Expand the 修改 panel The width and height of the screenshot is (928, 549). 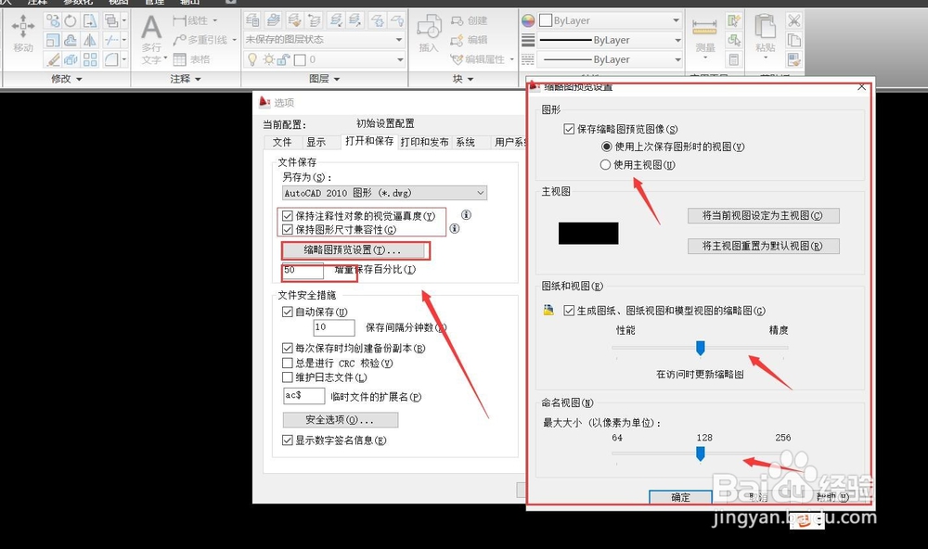click(x=66, y=79)
